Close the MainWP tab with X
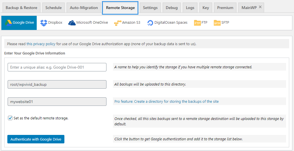The height and width of the screenshot is (151, 294). click(x=260, y=7)
